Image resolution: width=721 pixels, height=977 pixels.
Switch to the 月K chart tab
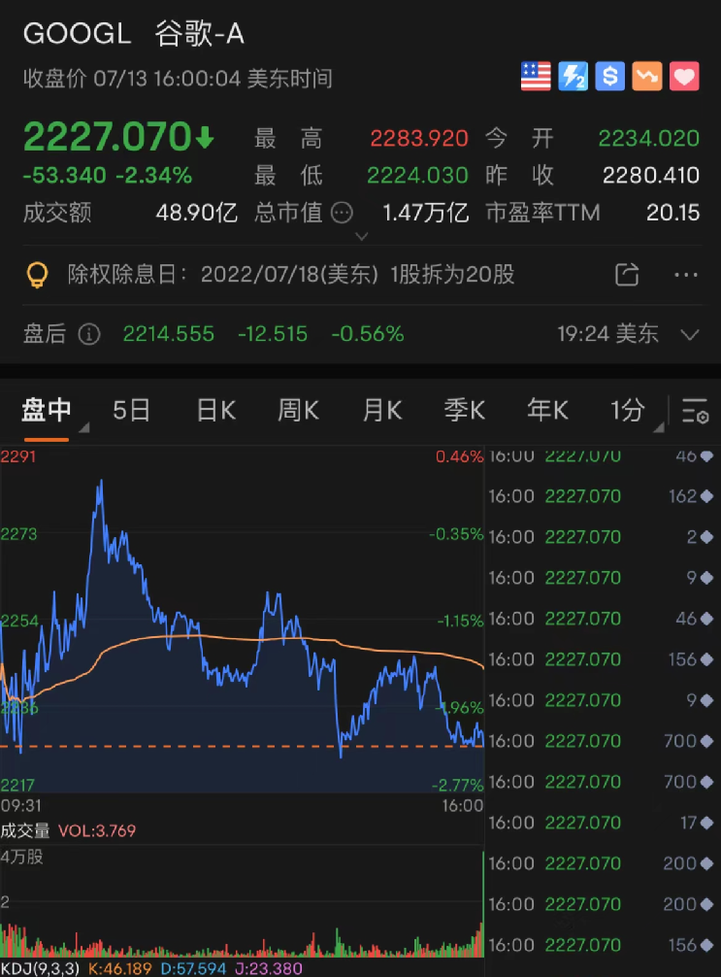[x=381, y=411]
